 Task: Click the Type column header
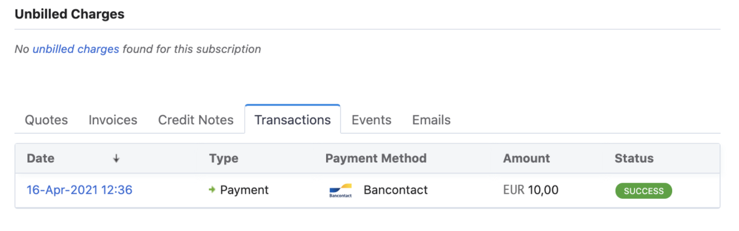(224, 158)
